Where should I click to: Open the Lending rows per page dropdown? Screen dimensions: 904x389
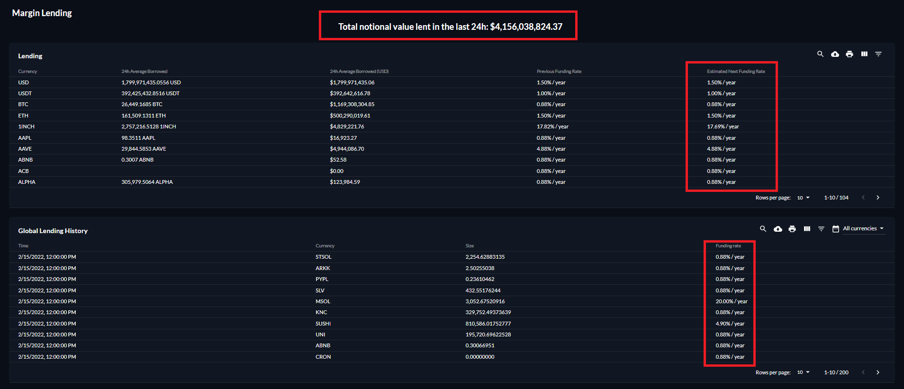(x=803, y=198)
